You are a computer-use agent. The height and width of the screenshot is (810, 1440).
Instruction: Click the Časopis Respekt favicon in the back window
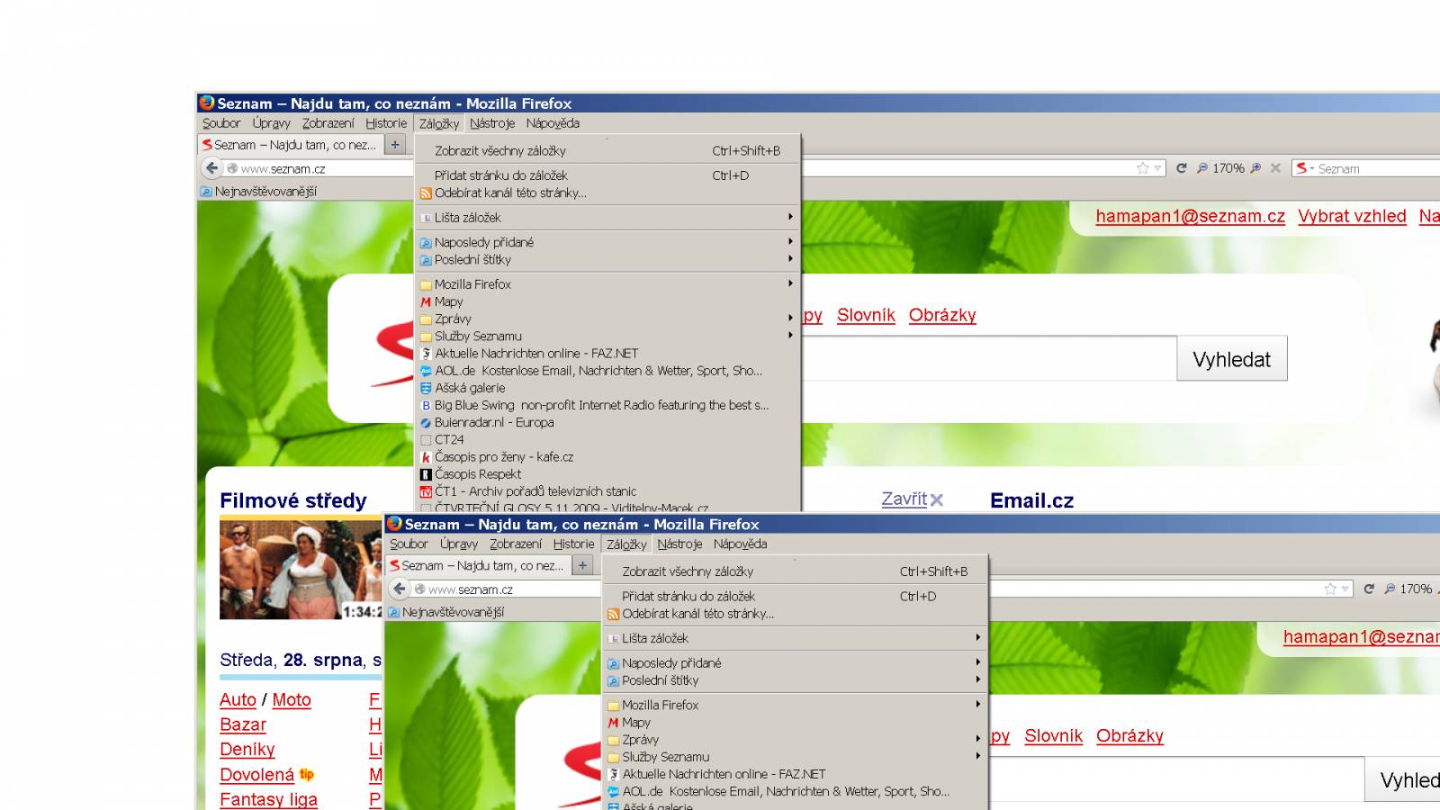pos(426,474)
